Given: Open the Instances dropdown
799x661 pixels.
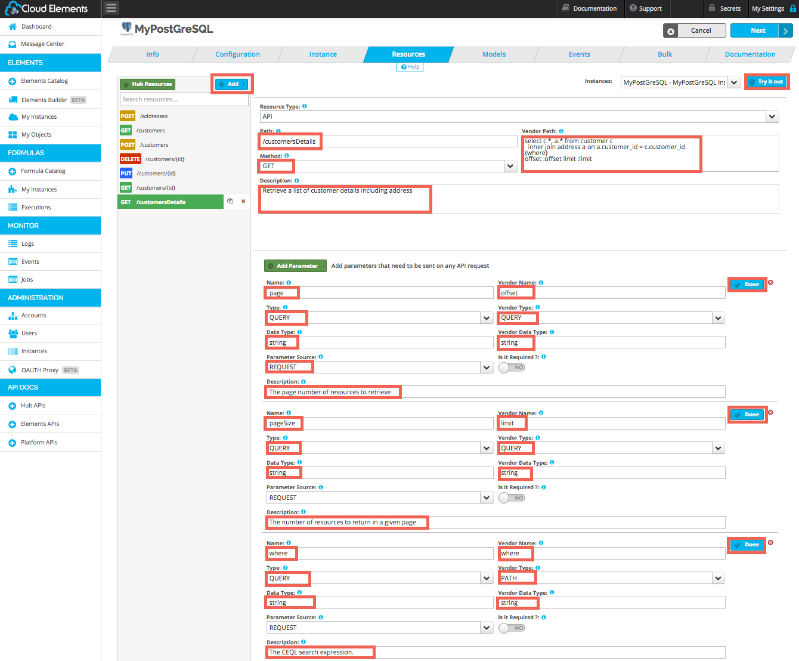Looking at the screenshot, I should click(x=735, y=82).
